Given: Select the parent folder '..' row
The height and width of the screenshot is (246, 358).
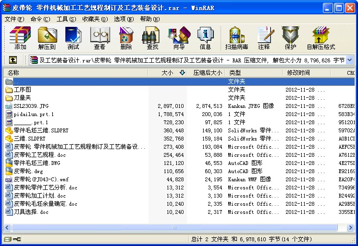Looking at the screenshot, I should 179,82.
